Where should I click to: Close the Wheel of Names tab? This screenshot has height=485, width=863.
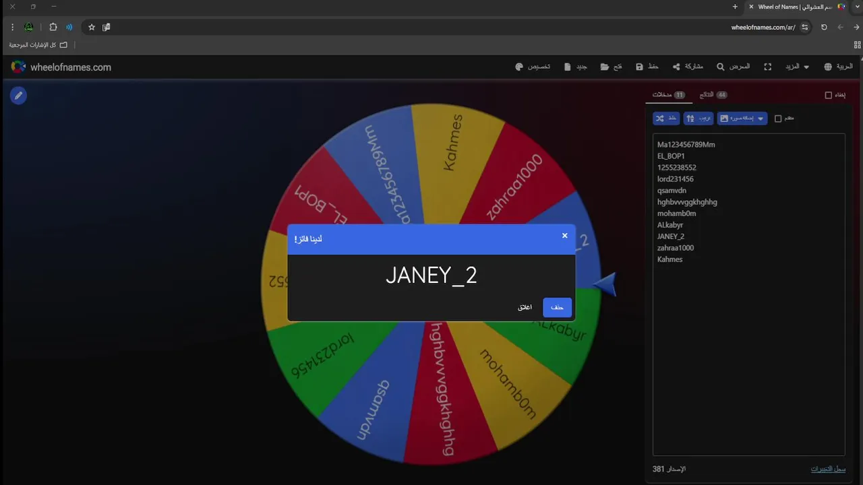[751, 7]
